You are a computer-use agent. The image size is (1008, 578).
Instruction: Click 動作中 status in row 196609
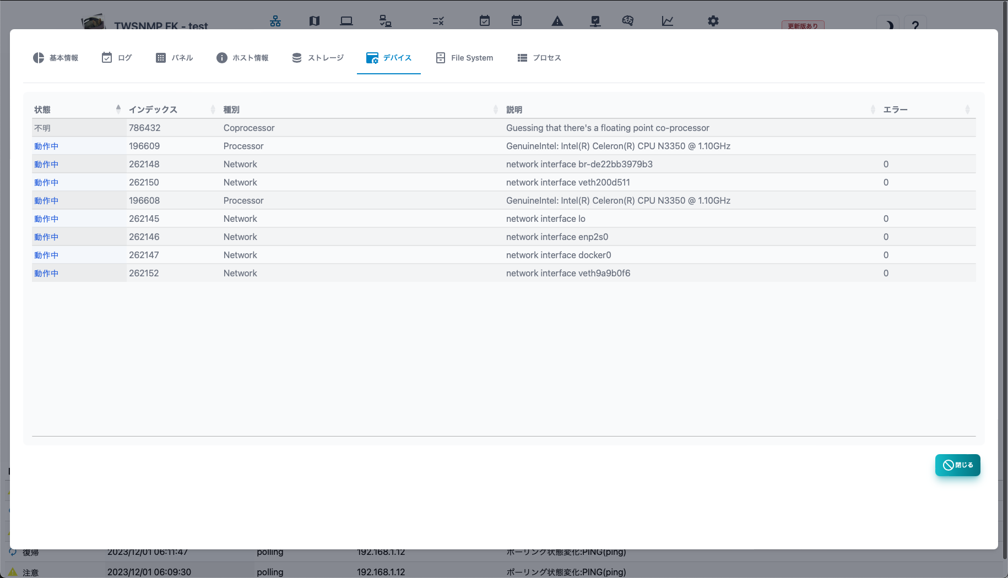coord(46,146)
